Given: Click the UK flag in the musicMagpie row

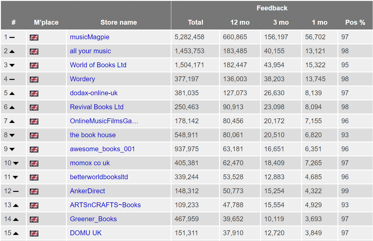Looking at the screenshot, I should [34, 37].
